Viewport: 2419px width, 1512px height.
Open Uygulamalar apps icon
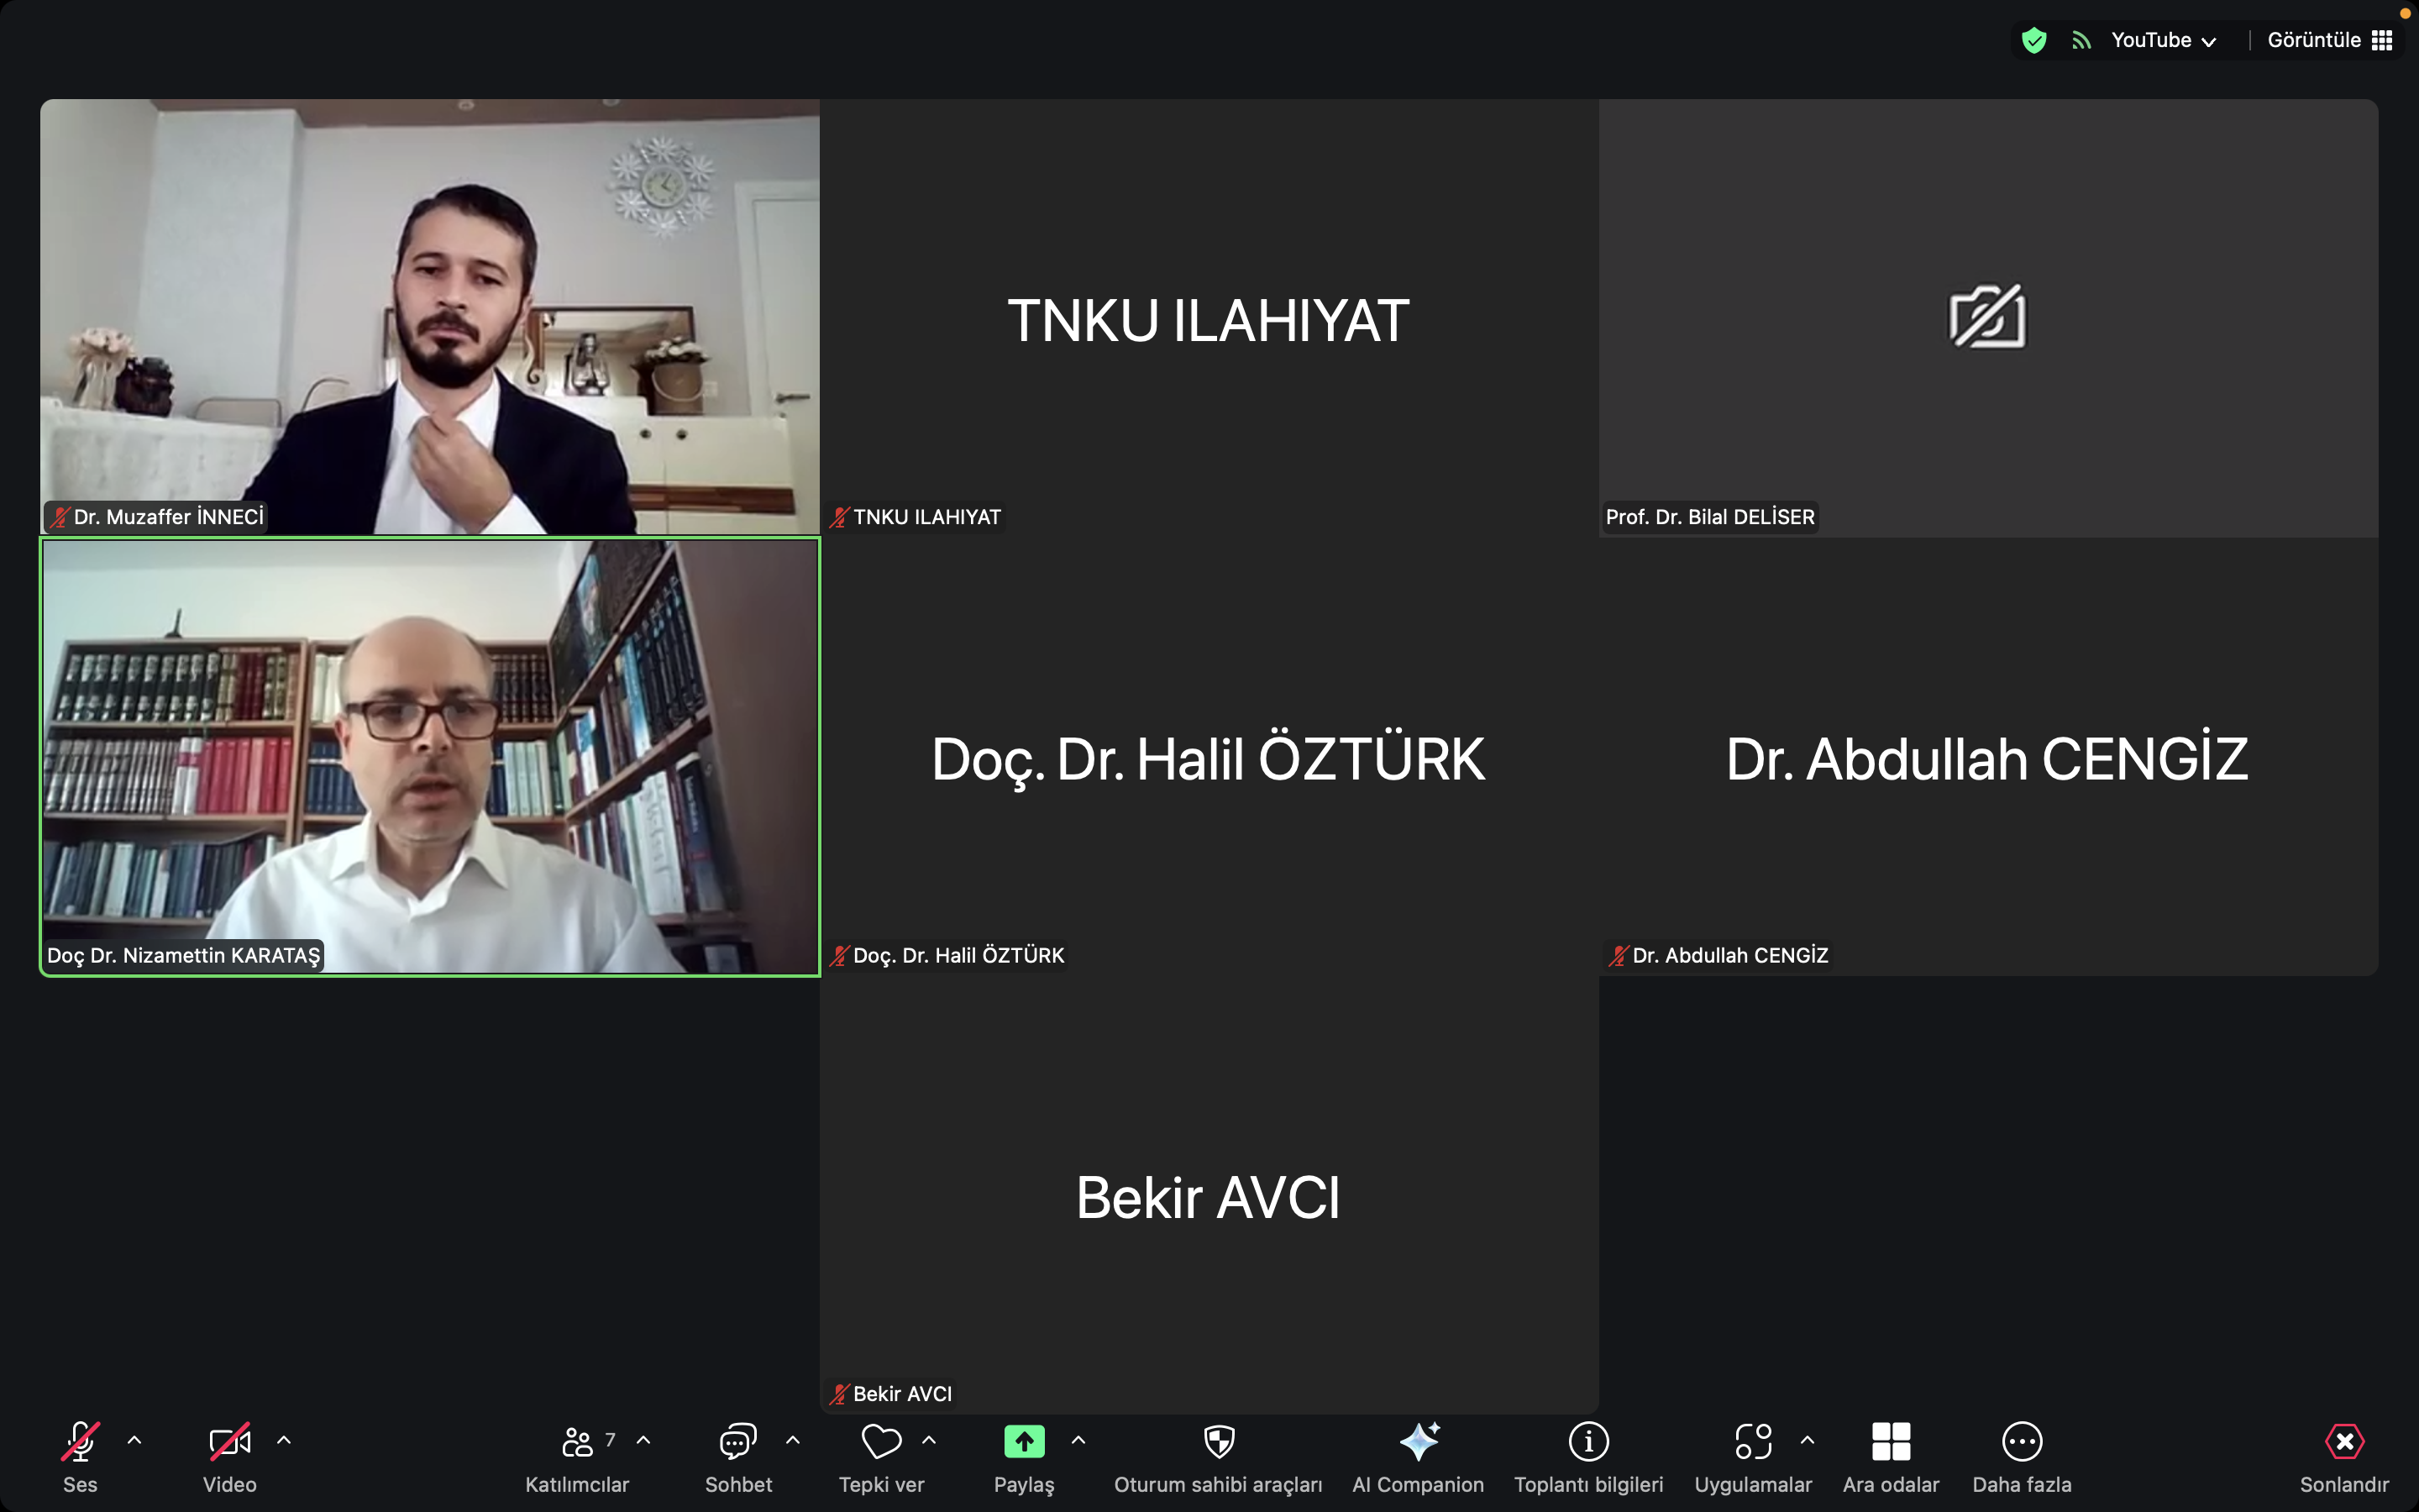coord(1752,1442)
